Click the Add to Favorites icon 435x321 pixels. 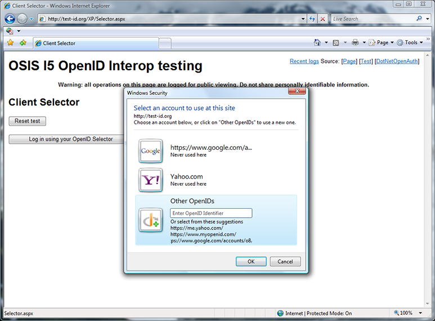pyautogui.click(x=23, y=43)
